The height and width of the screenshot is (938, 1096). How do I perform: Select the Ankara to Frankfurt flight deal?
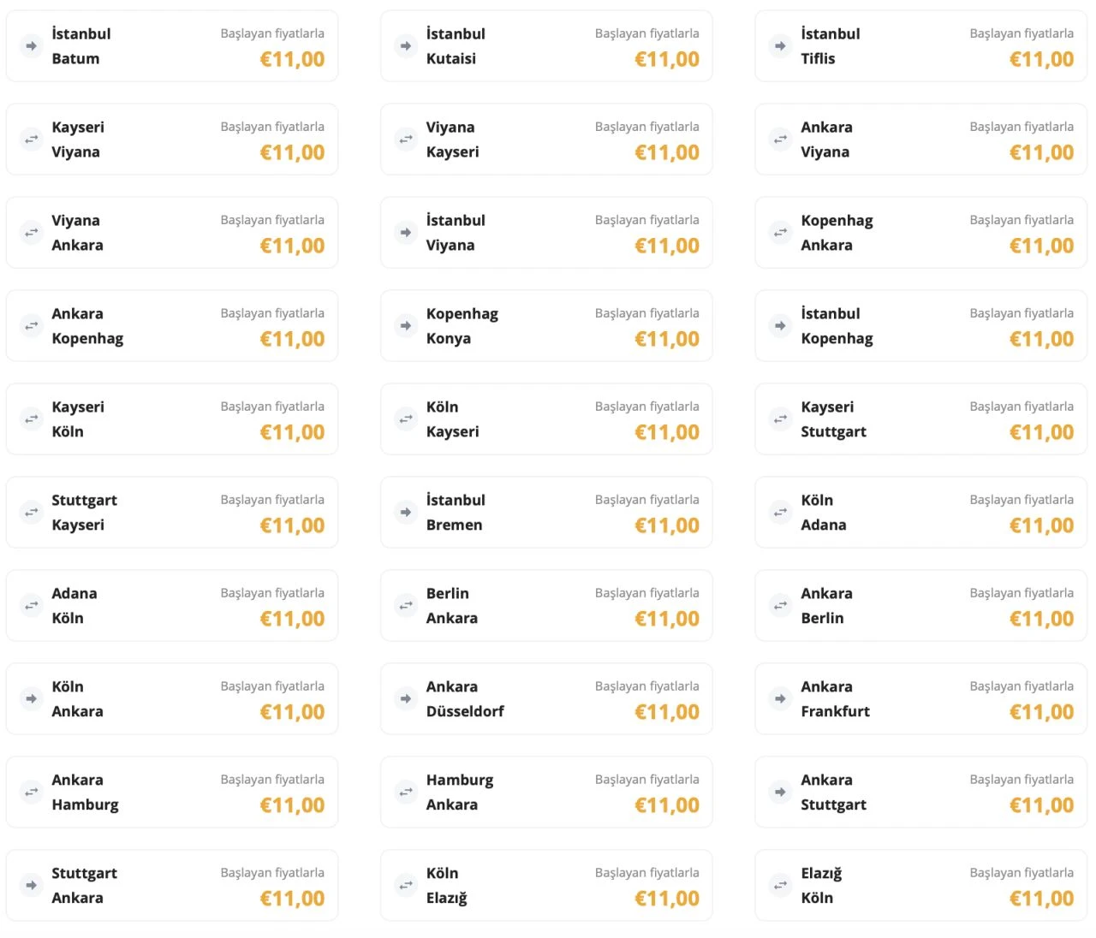tap(920, 699)
